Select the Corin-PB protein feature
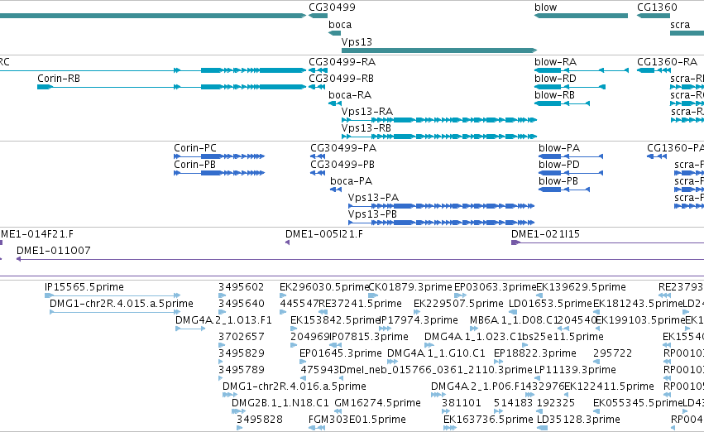 tap(219, 173)
